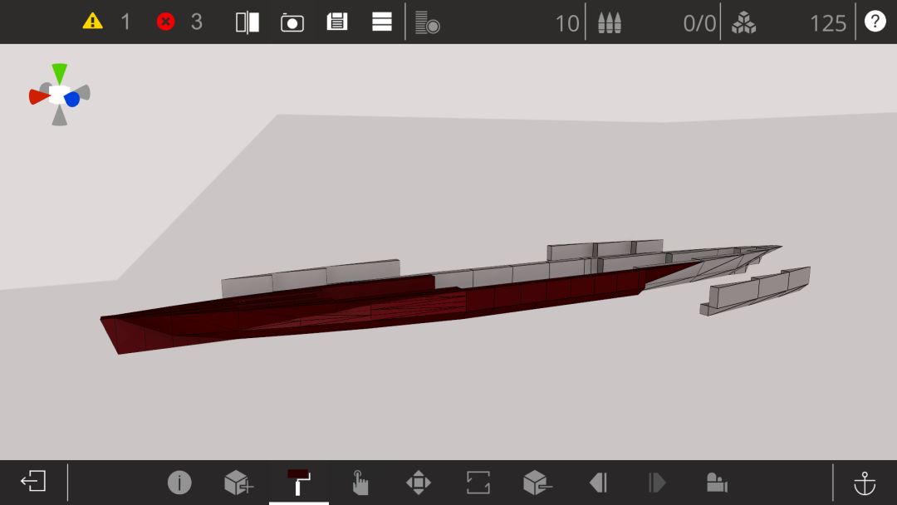Click the undo previous step arrow

598,482
